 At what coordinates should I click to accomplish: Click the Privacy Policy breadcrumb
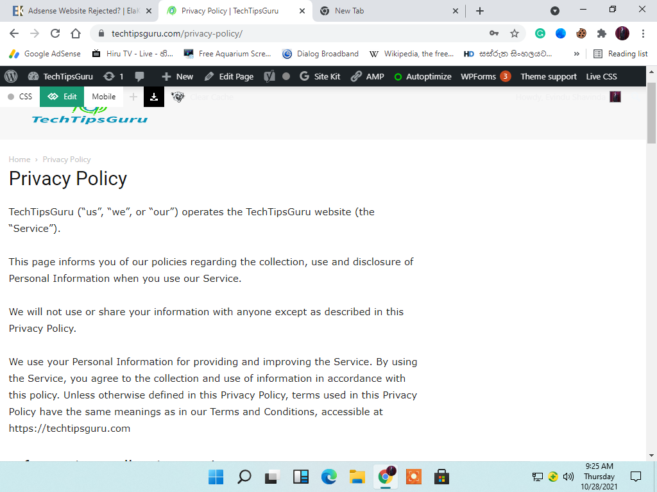(x=67, y=160)
